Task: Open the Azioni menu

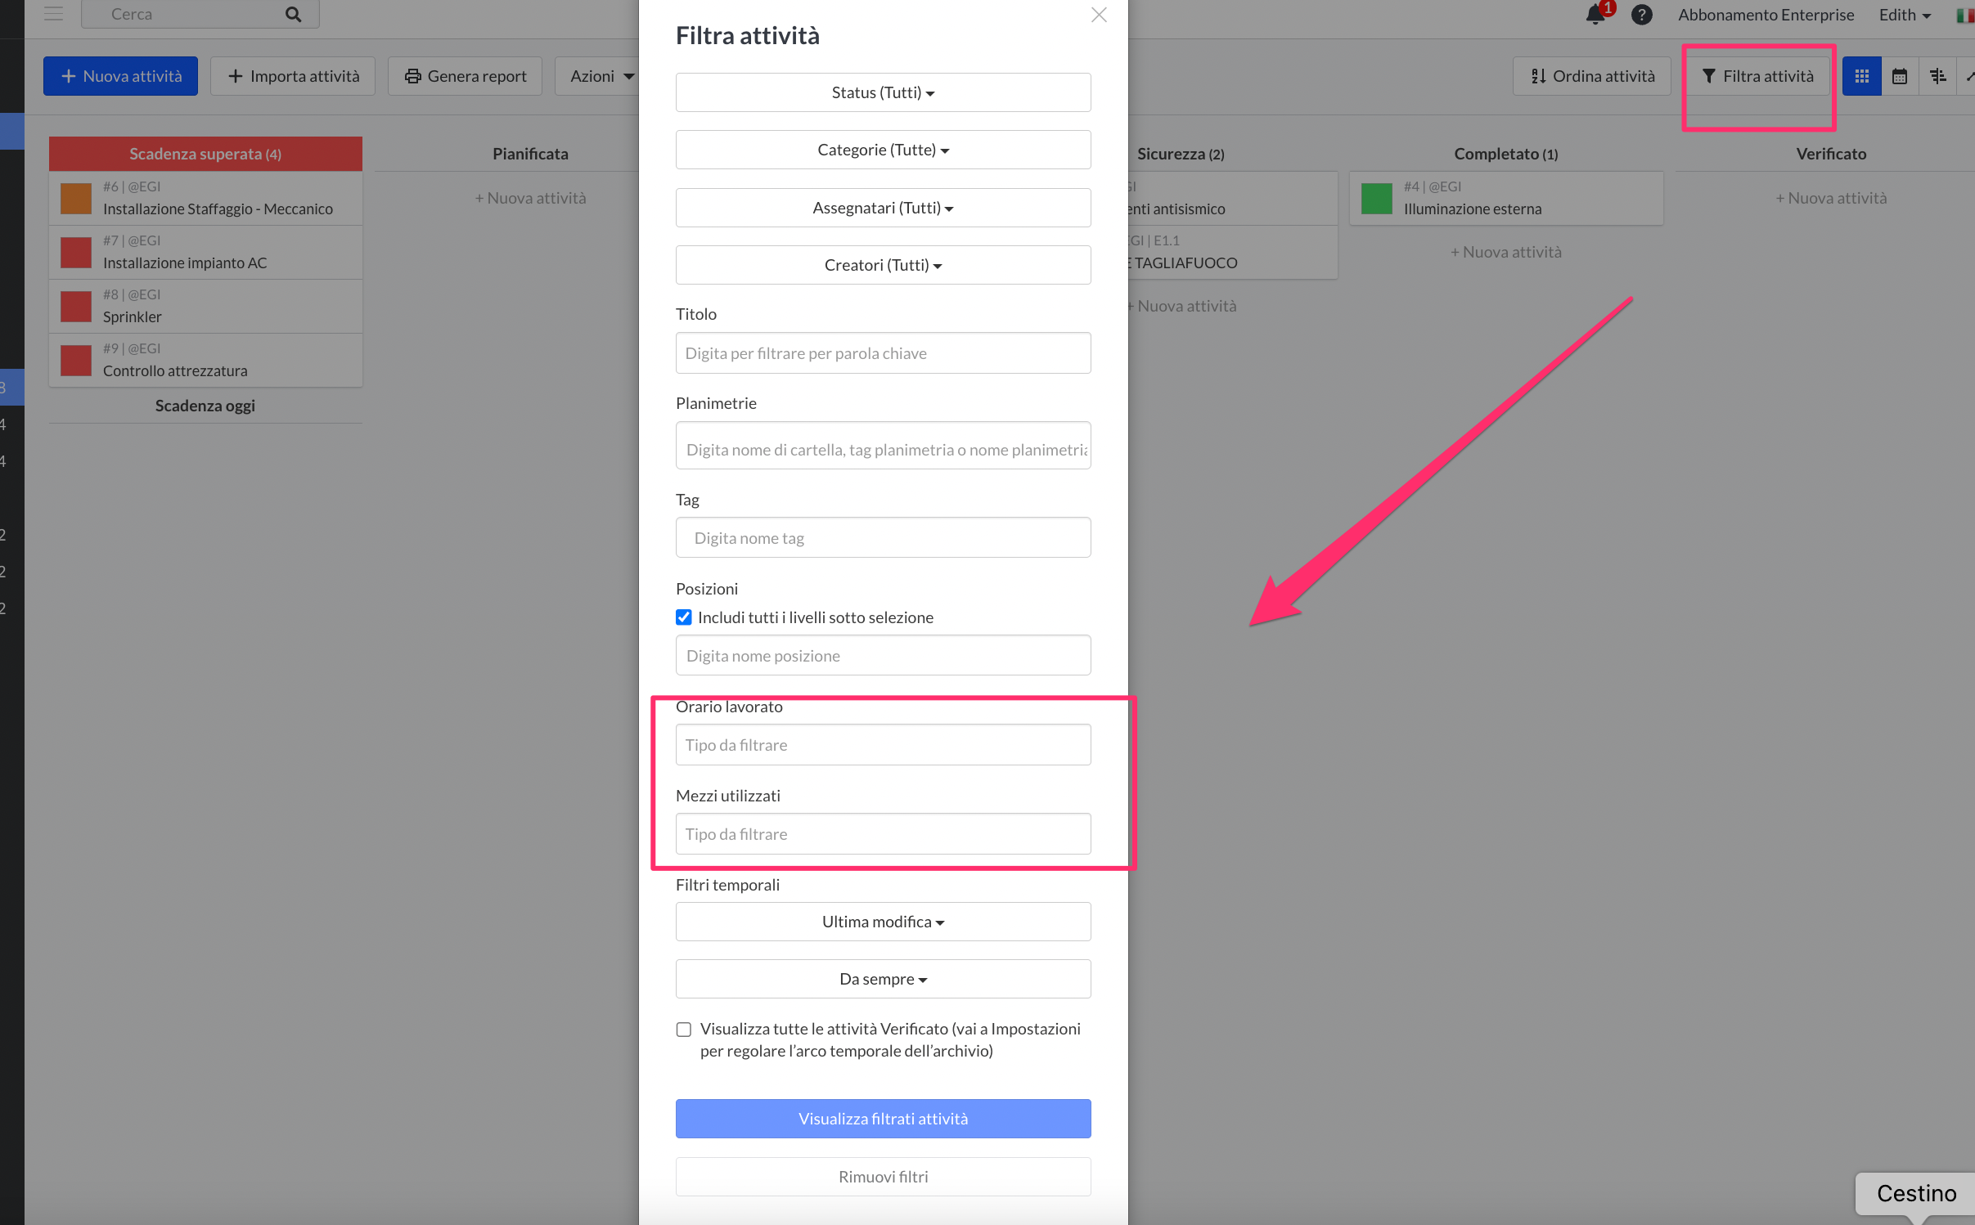Action: (x=601, y=76)
